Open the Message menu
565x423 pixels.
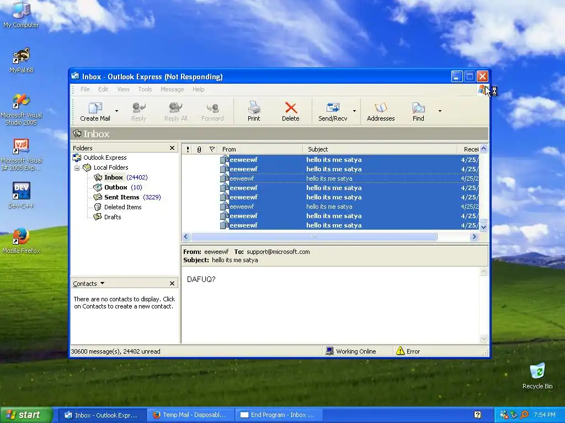click(x=172, y=89)
